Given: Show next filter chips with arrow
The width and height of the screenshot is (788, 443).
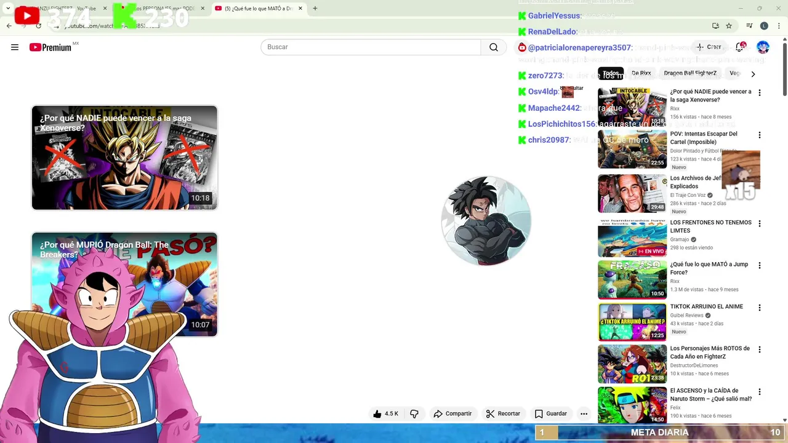Looking at the screenshot, I should 753,74.
